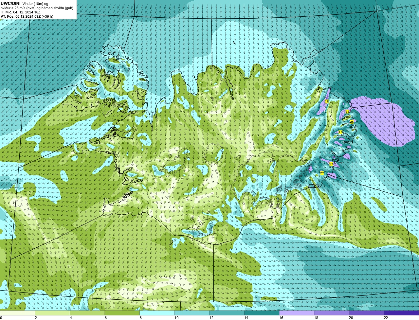Viewport: 419px width, 320px height.
Task: Click the 16–18 m/s lavender legend swatch
Action: tap(297, 313)
